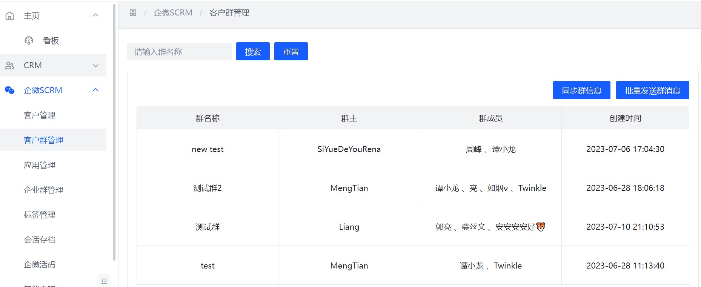Click owner Liang
701x287 pixels.
[x=349, y=227]
